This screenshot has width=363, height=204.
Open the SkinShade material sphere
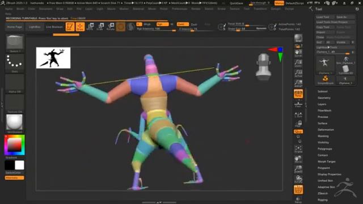[x=15, y=124]
